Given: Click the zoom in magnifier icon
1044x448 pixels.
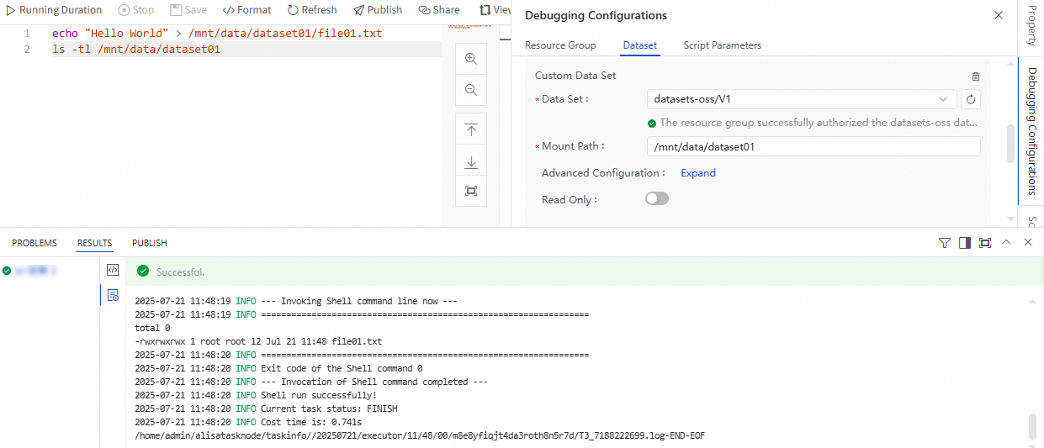Looking at the screenshot, I should click(471, 59).
